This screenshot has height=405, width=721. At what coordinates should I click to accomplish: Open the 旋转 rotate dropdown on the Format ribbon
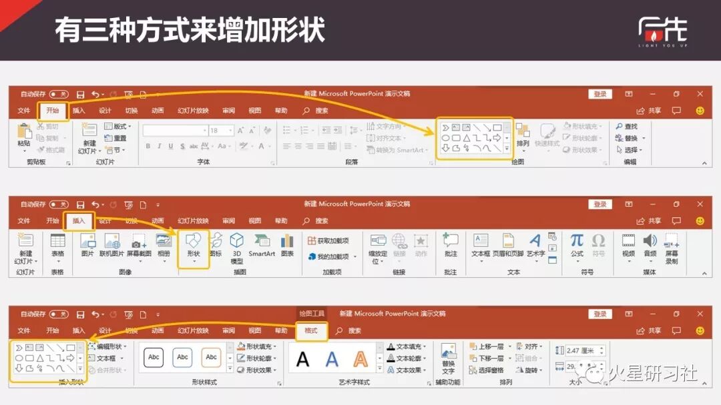(529, 370)
